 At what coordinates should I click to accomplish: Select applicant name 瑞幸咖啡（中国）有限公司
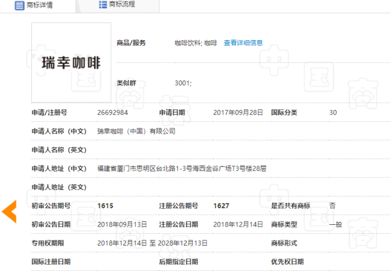click(136, 131)
